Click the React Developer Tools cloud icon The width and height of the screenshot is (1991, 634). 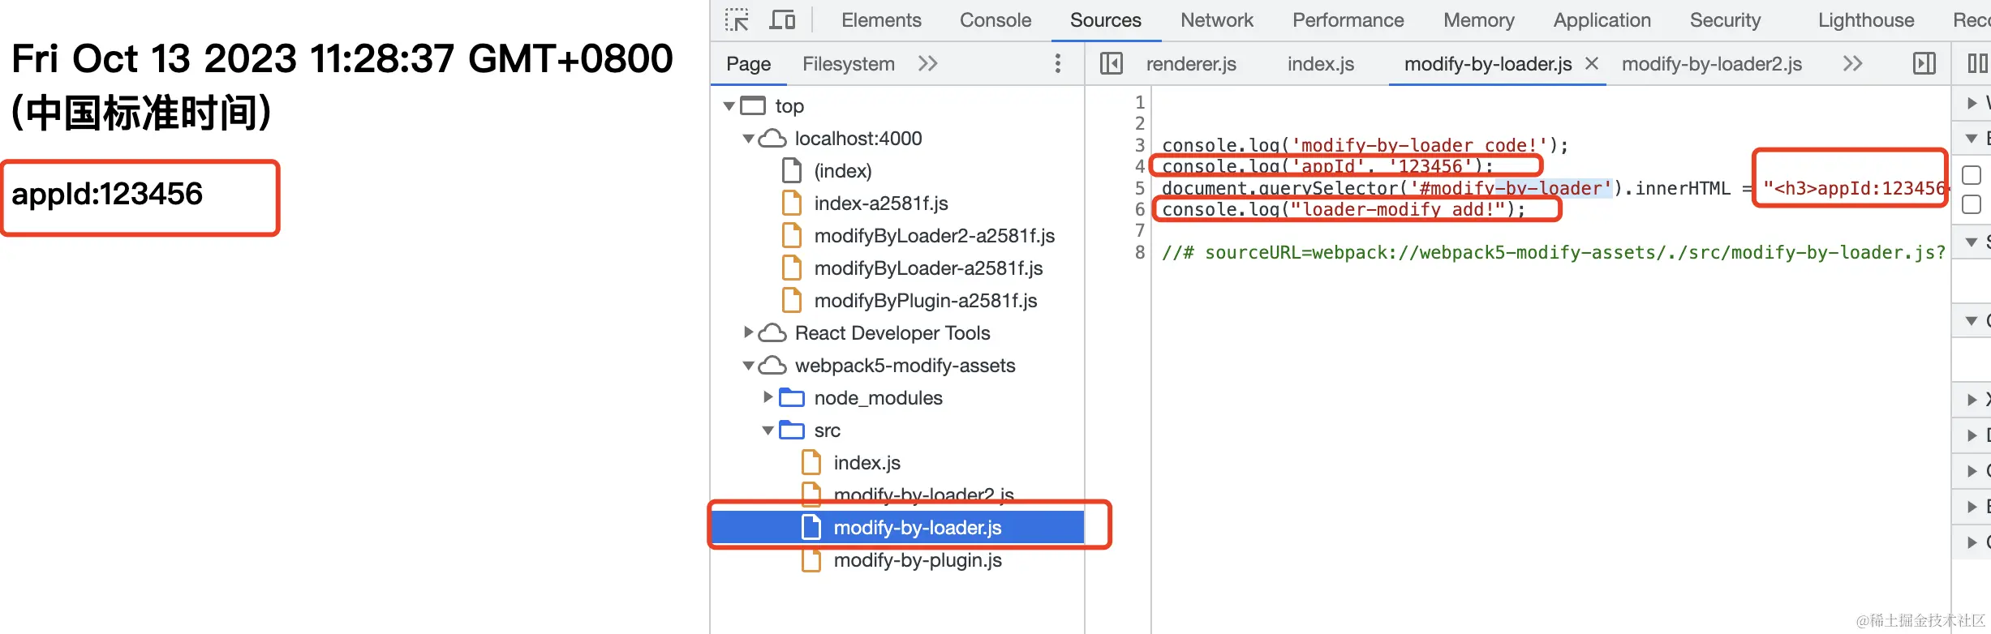[x=772, y=333]
